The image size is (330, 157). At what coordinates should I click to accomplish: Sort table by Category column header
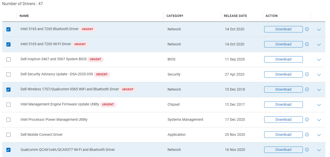(175, 16)
